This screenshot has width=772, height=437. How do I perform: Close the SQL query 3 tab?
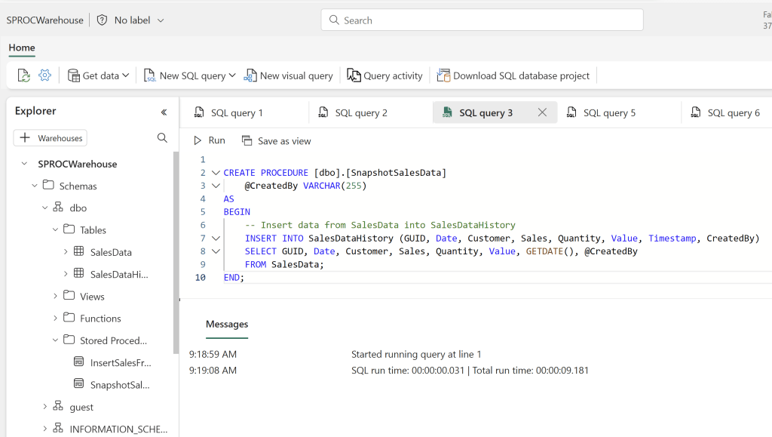click(542, 112)
